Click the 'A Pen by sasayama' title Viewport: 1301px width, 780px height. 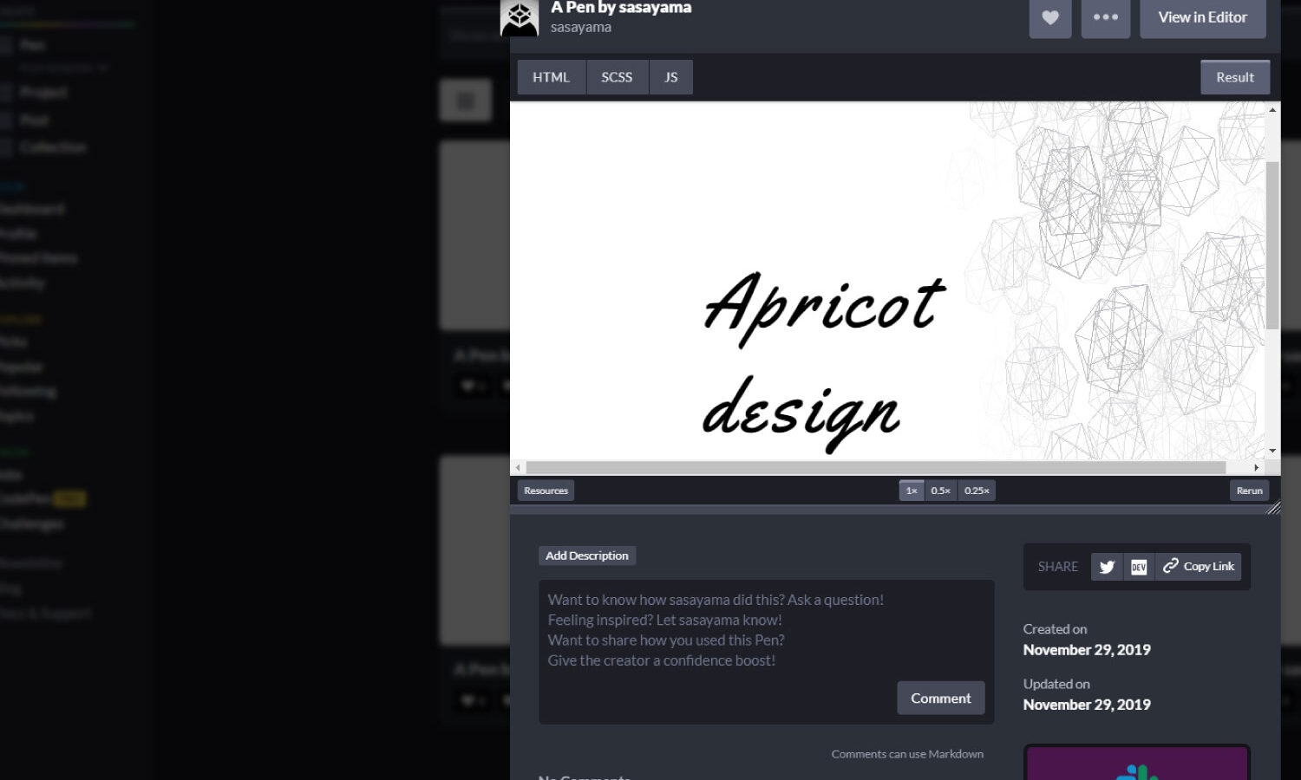point(621,8)
